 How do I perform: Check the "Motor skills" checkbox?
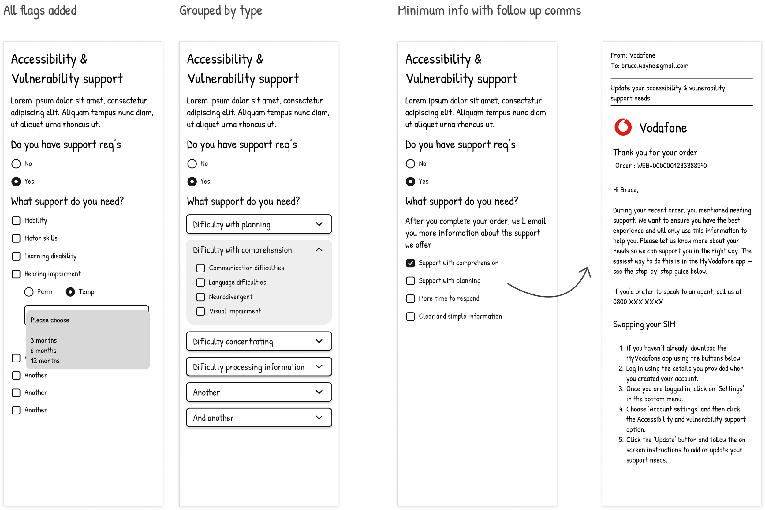click(16, 238)
